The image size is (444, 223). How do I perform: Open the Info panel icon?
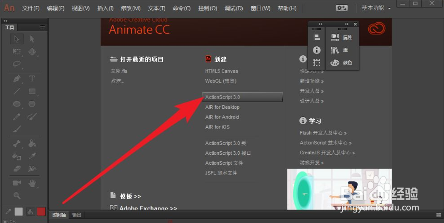click(317, 50)
